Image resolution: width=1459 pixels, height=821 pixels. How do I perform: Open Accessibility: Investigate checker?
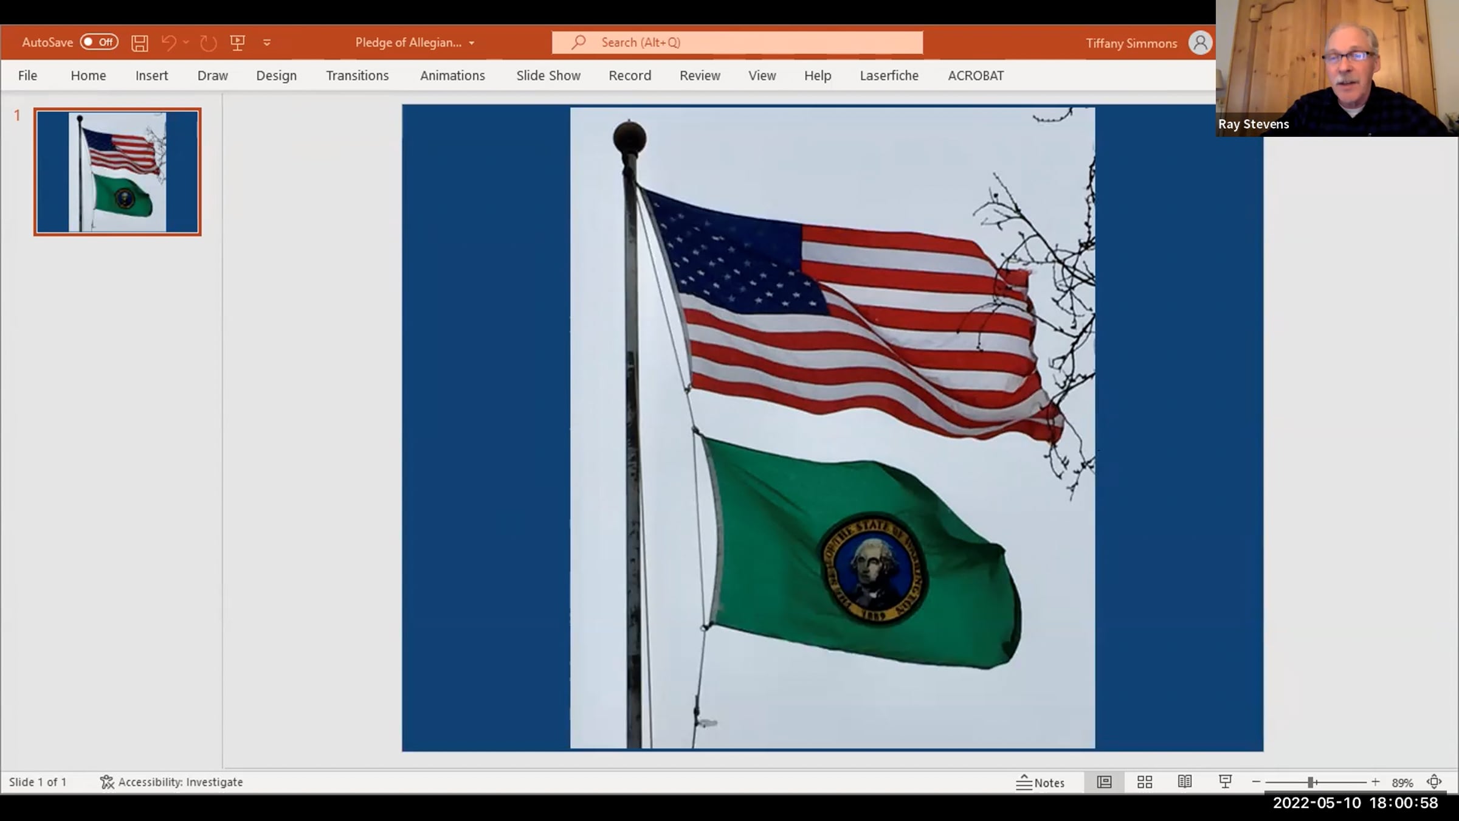[x=171, y=782]
